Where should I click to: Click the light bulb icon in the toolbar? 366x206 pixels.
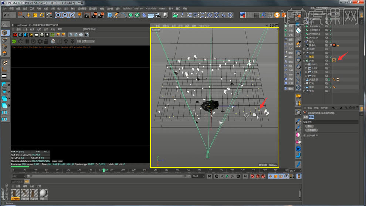(x=165, y=15)
